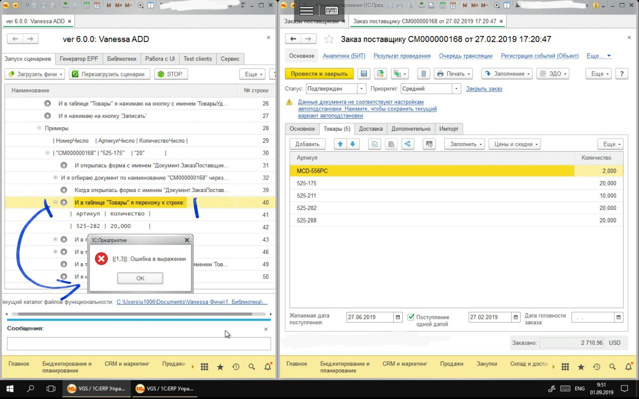Click the barcode scan icon in Товары toolbar
Screen dimensions: 639x399
point(428,144)
